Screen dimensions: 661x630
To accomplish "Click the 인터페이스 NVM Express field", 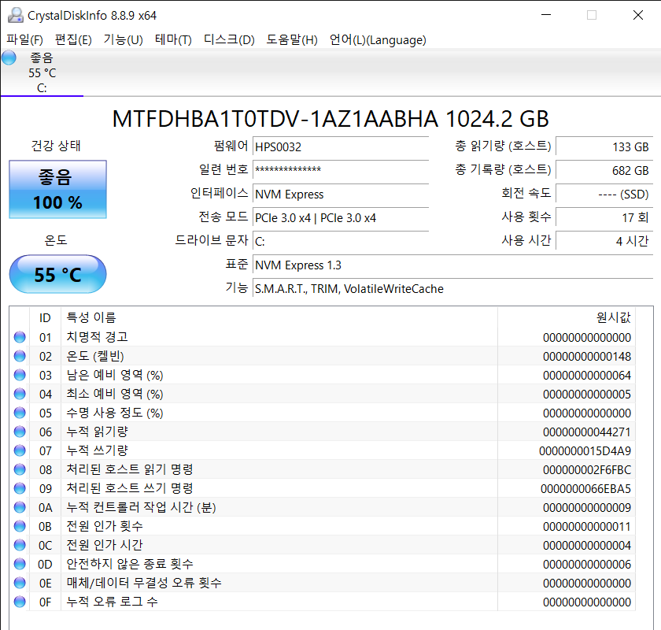I will (x=341, y=194).
